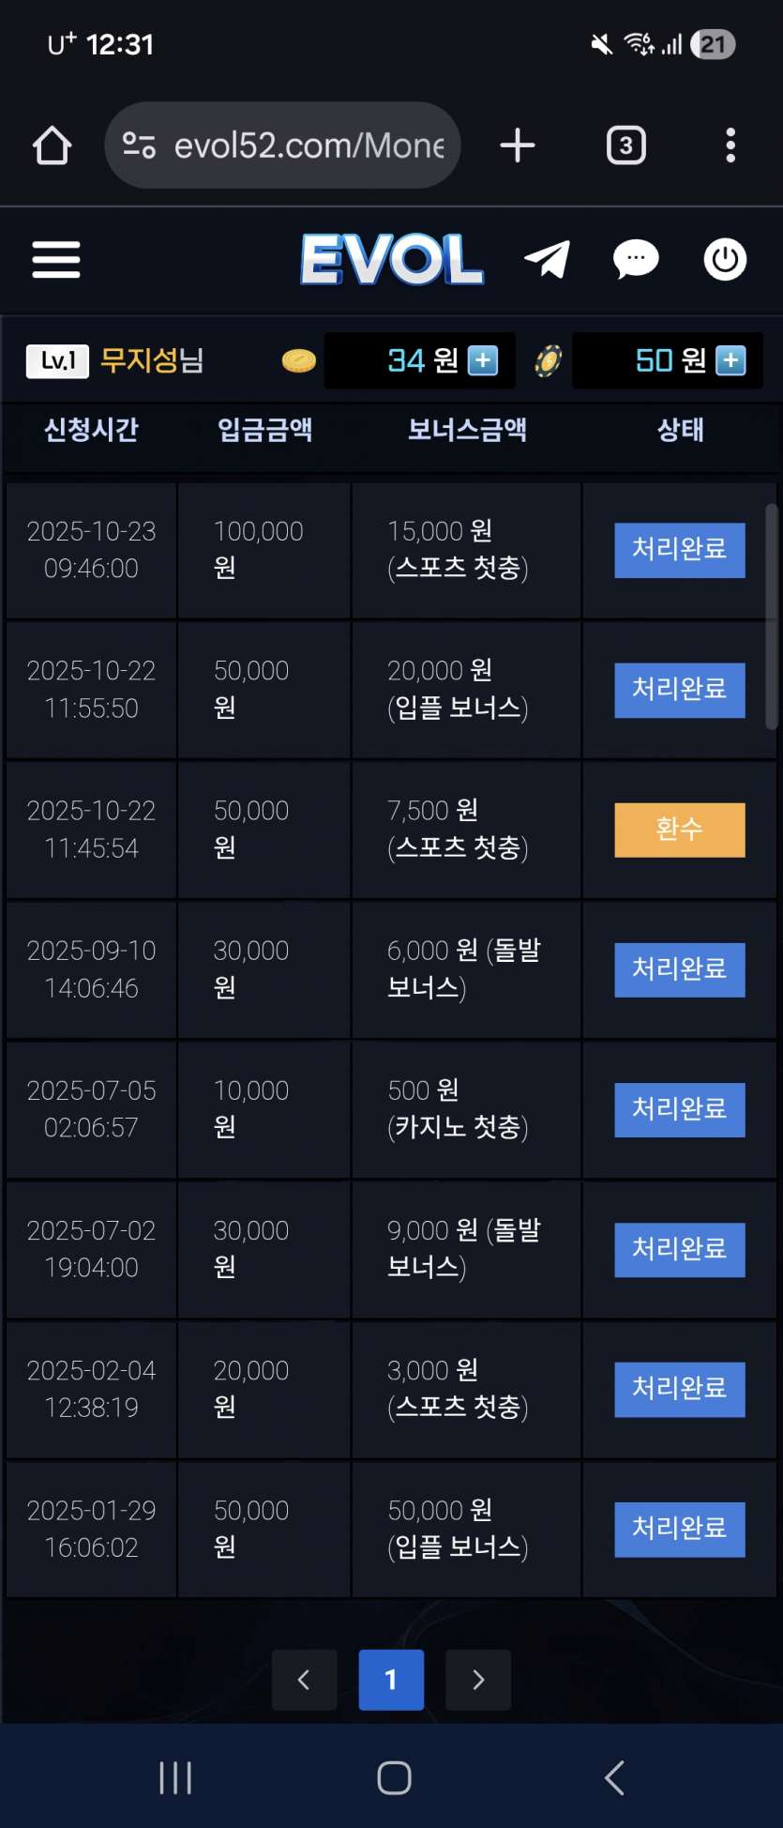Tap the site info icon in address bar

coord(139,145)
